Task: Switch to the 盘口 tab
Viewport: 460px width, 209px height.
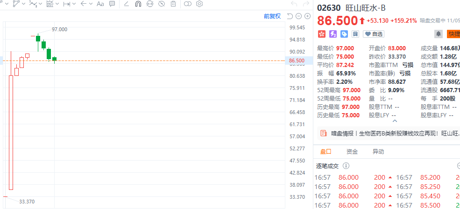Action: click(326, 151)
